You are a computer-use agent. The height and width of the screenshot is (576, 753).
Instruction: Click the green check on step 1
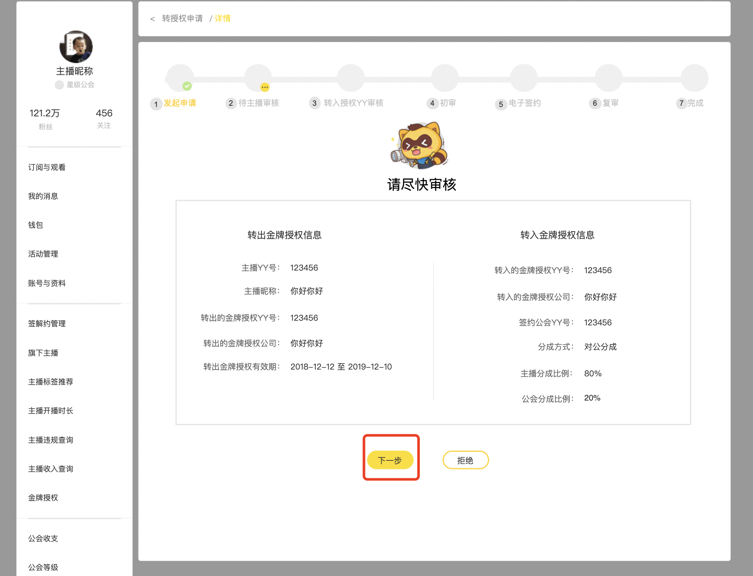187,86
